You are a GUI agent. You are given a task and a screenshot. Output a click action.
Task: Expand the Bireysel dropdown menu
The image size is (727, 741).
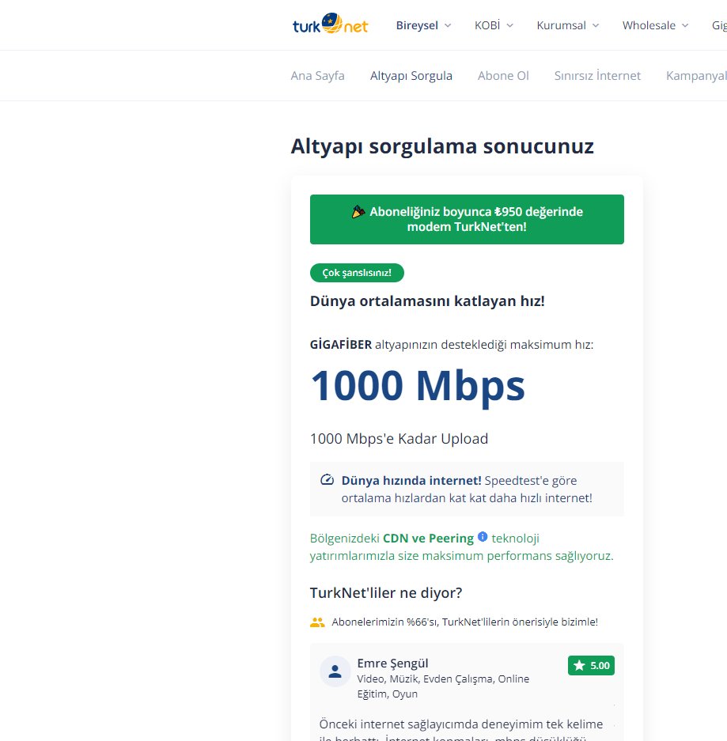pos(423,25)
